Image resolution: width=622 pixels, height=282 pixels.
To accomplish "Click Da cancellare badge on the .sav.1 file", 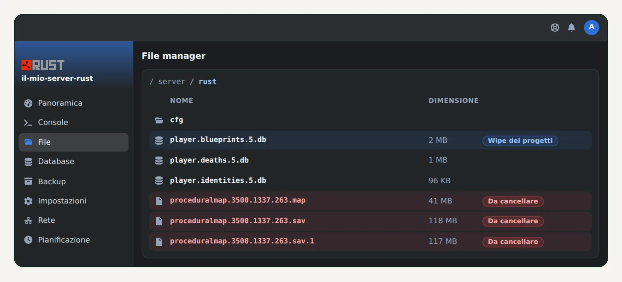I will 513,242.
